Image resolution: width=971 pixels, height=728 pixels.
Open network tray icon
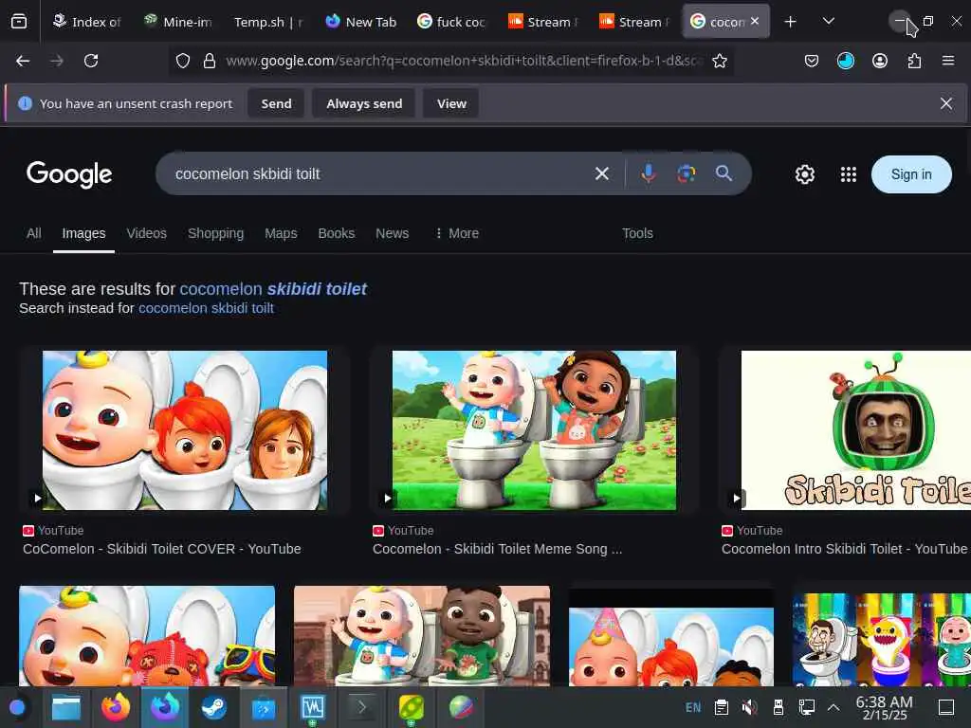(806, 707)
